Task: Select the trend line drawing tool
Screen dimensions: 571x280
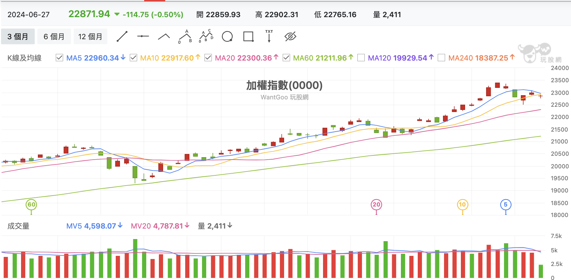Action: click(122, 36)
